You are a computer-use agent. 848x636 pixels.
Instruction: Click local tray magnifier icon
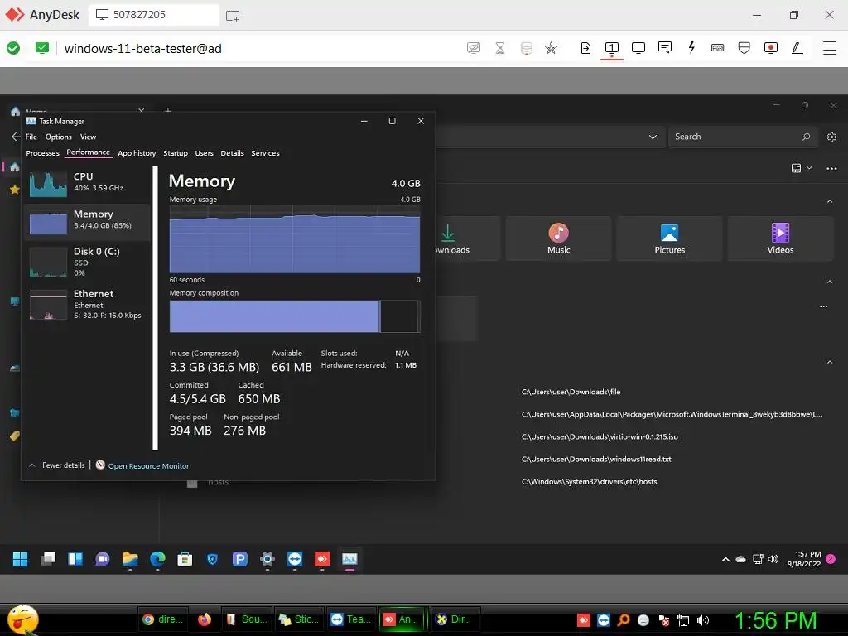pos(623,619)
